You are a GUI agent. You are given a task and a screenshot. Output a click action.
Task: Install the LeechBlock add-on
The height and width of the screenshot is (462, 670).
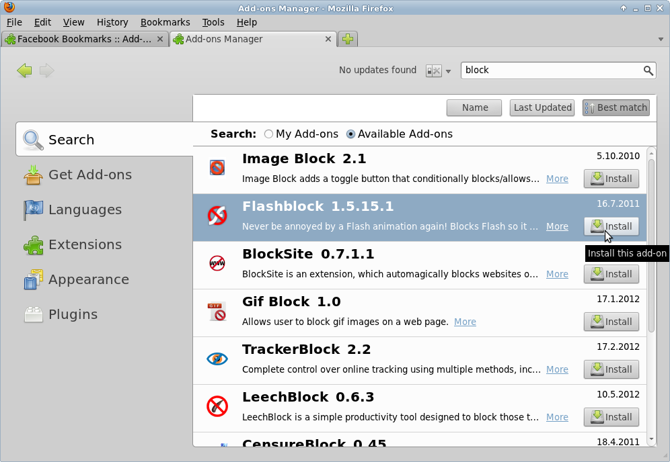point(611,417)
